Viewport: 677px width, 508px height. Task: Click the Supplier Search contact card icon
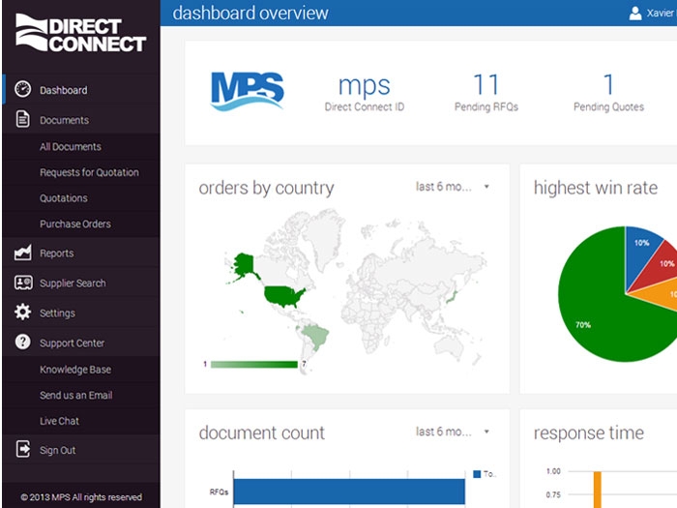click(23, 283)
